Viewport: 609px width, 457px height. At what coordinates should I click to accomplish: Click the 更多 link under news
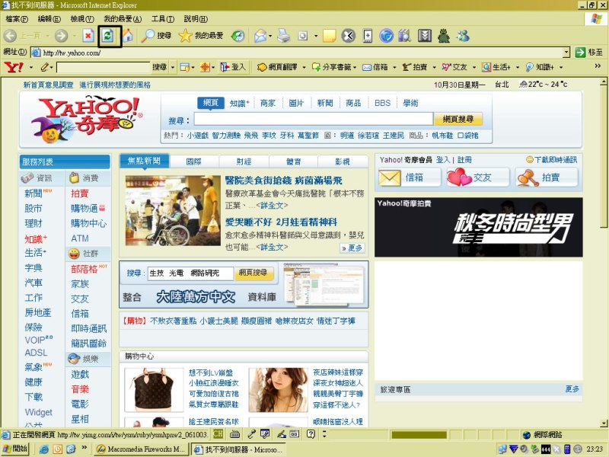[352, 248]
